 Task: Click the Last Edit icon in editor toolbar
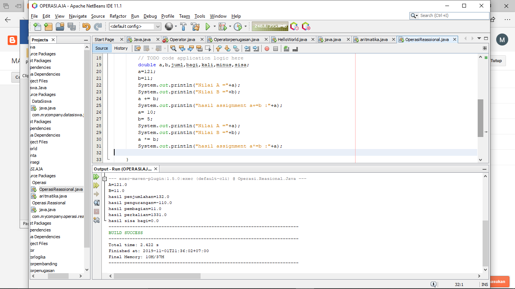[138, 48]
